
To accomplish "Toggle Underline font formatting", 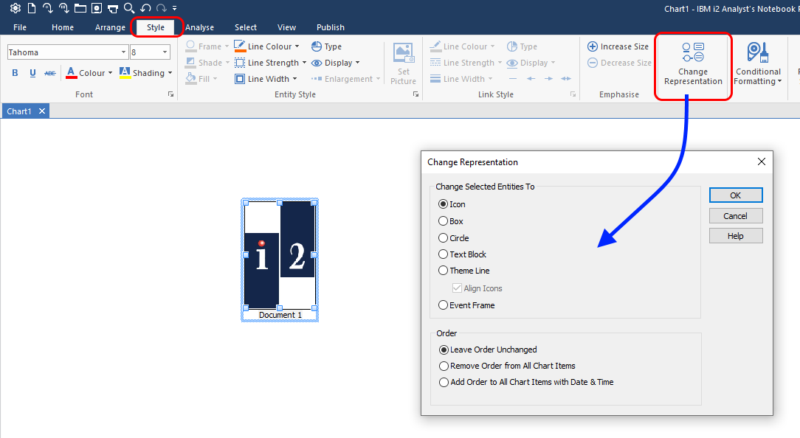I will coord(32,73).
